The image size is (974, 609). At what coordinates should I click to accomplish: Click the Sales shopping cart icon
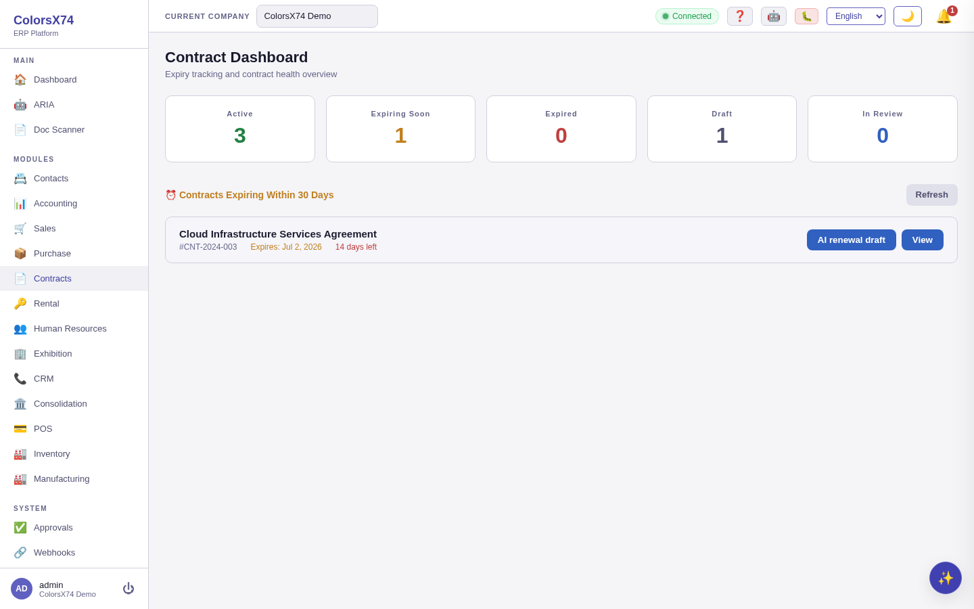pyautogui.click(x=20, y=228)
